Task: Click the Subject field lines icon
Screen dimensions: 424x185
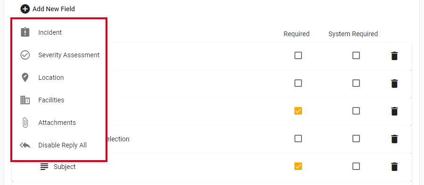Action: [x=44, y=167]
